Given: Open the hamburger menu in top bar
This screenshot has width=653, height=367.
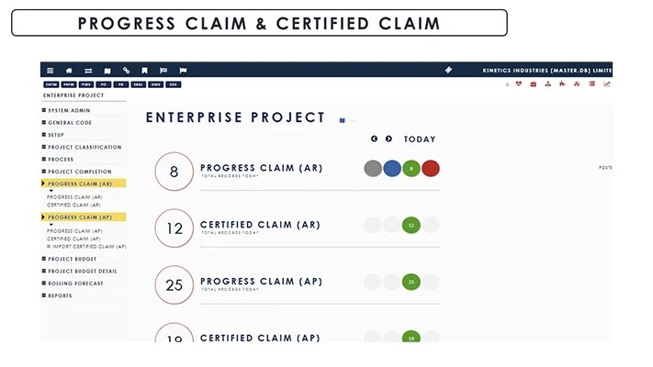Looking at the screenshot, I should click(50, 70).
